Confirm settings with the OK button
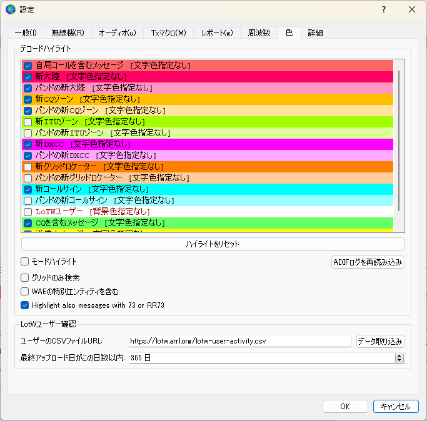The height and width of the screenshot is (421, 427). [345, 406]
